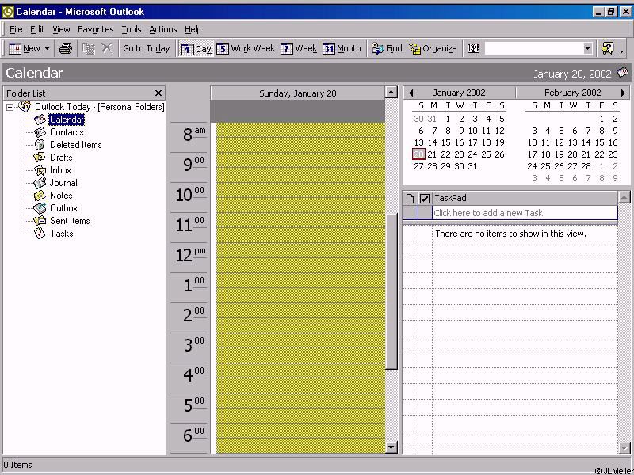The height and width of the screenshot is (475, 634).
Task: Switch to Month view
Action: [x=342, y=48]
